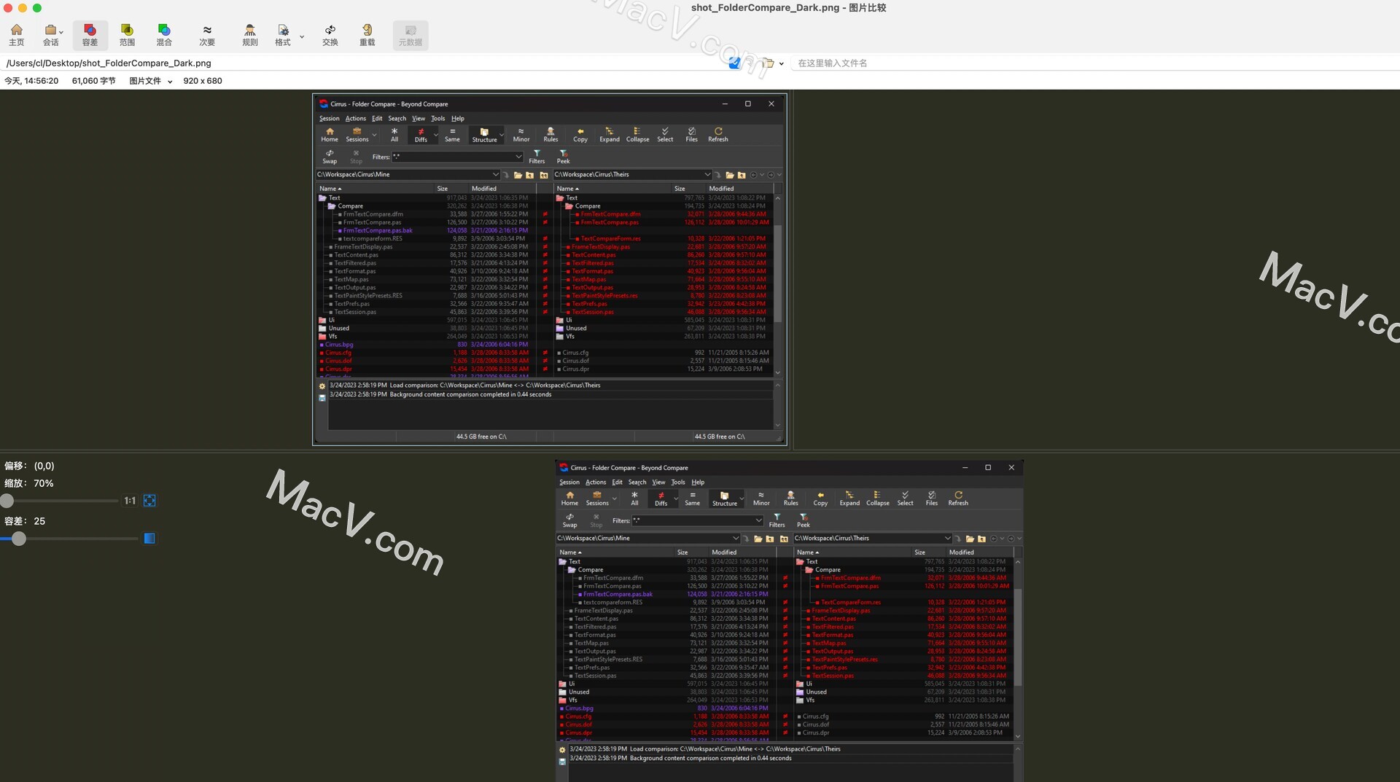Click the 重载 reload icon

(x=367, y=34)
